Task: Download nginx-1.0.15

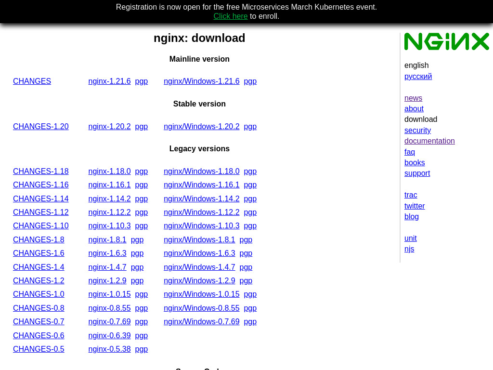Action: click(109, 294)
